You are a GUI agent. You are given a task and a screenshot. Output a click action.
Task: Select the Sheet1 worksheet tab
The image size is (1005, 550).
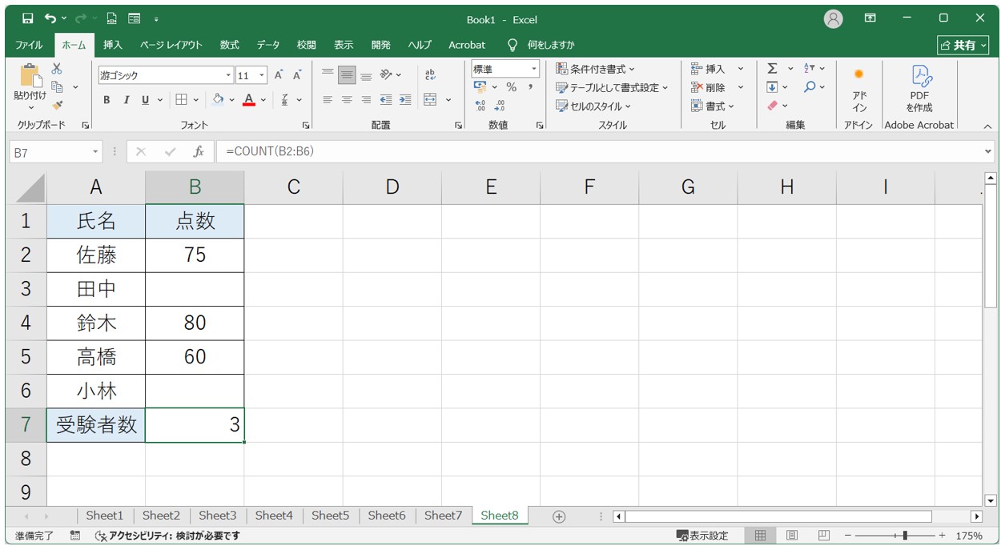(x=105, y=516)
